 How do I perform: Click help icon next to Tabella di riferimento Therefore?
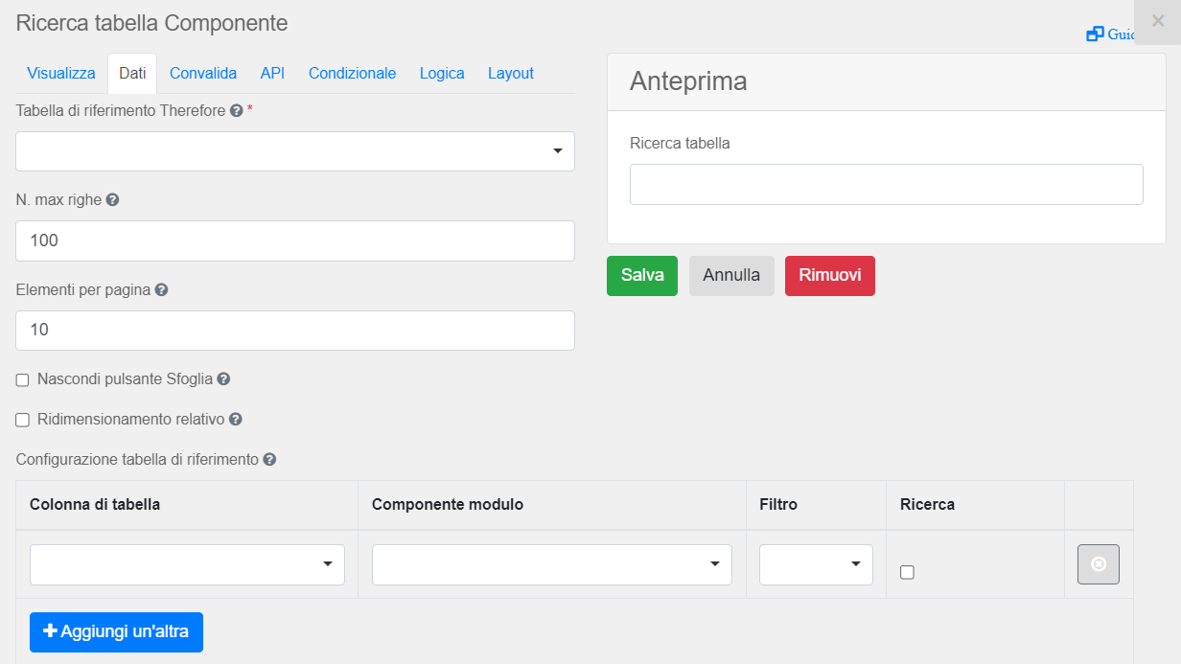tap(236, 111)
